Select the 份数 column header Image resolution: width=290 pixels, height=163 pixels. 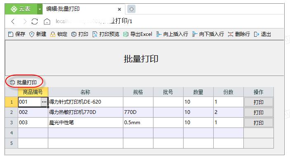coord(229,92)
